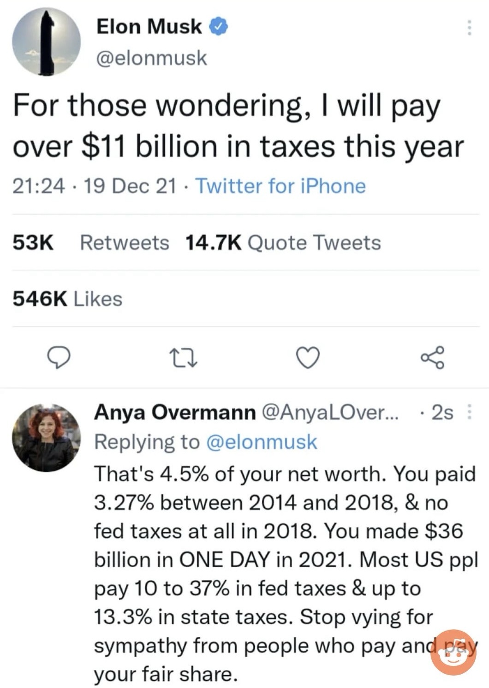View the 14.7K Quote Tweets
This screenshot has width=489, height=688.
[283, 242]
